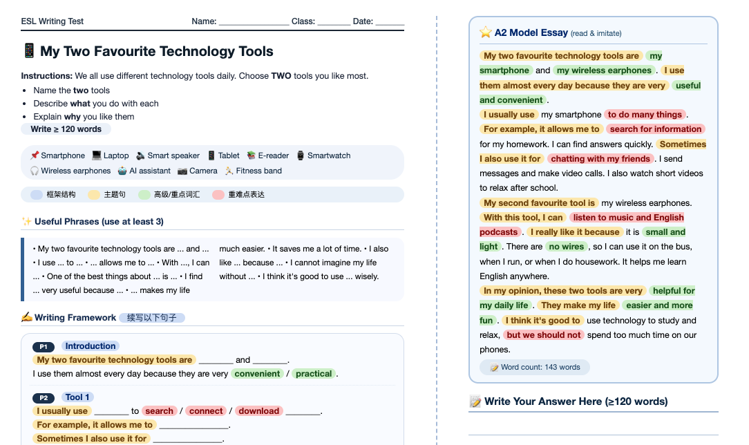Click the green 高级/重点词汇 legend swatch

(x=144, y=195)
